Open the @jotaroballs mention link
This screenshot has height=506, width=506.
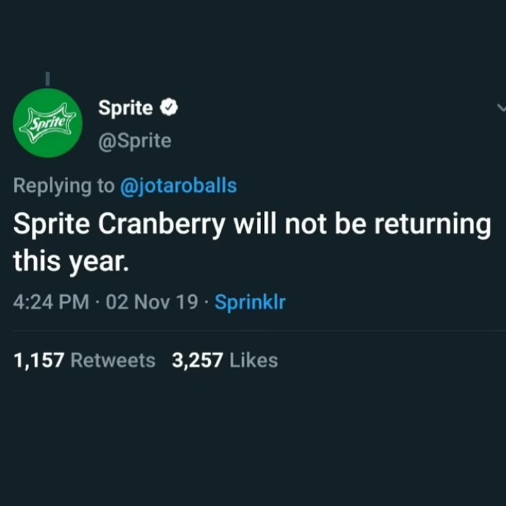coord(178,186)
